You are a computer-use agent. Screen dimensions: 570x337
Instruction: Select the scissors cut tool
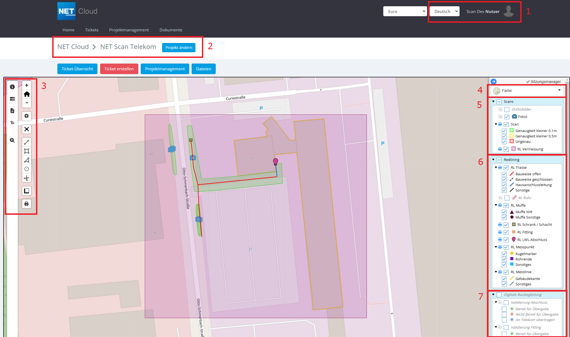(27, 178)
